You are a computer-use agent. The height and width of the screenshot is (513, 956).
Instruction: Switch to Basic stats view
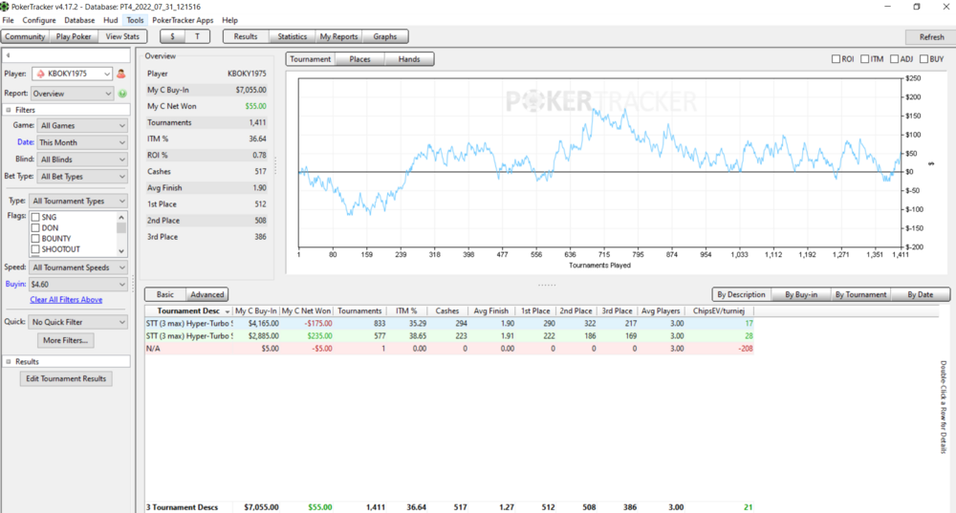pyautogui.click(x=165, y=294)
